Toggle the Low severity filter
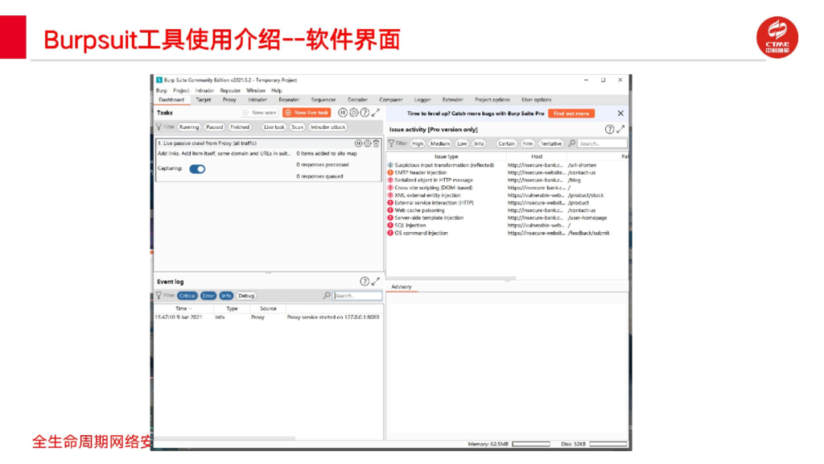Viewport: 824px width, 464px height. coord(462,143)
